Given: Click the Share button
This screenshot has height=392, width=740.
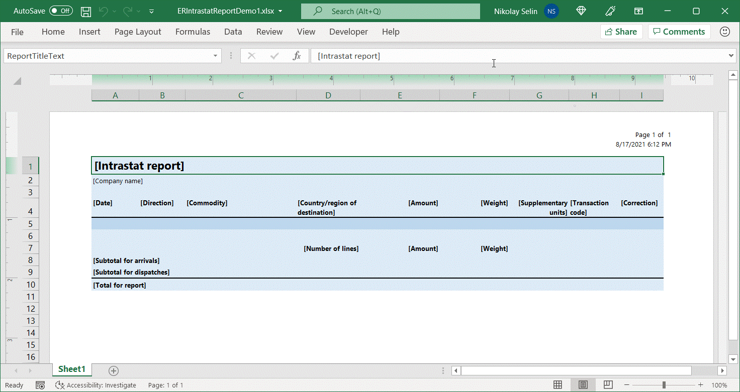Looking at the screenshot, I should pyautogui.click(x=621, y=31).
